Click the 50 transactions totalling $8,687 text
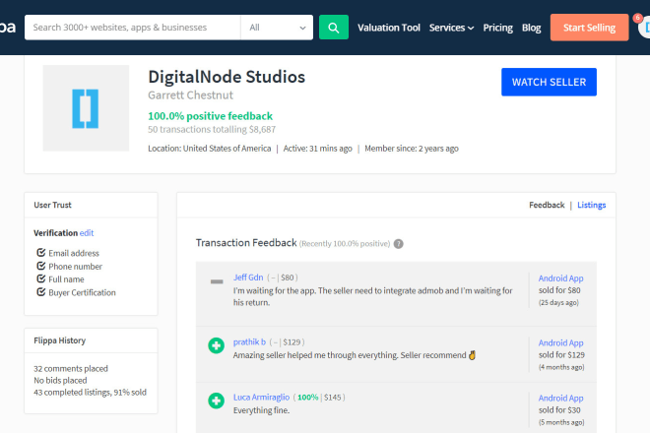This screenshot has width=650, height=433. tap(212, 129)
